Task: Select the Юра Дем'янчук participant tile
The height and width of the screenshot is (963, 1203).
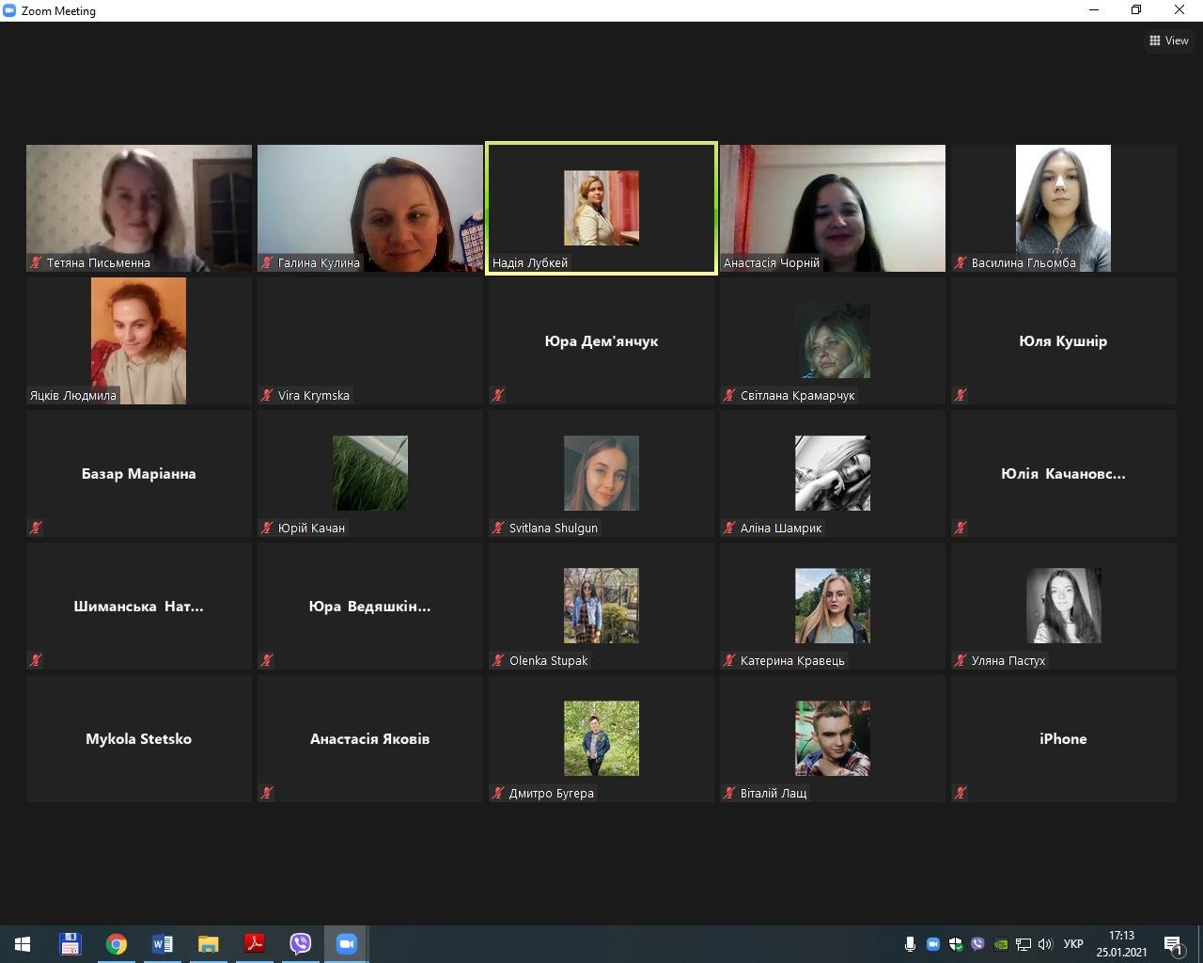Action: pos(601,340)
